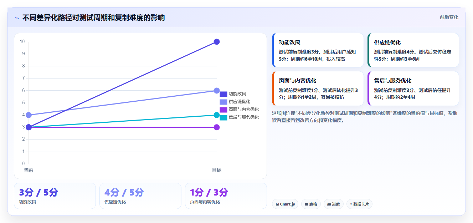Select the 数据卡片 tag chip
The width and height of the screenshot is (473, 223).
(x=359, y=204)
